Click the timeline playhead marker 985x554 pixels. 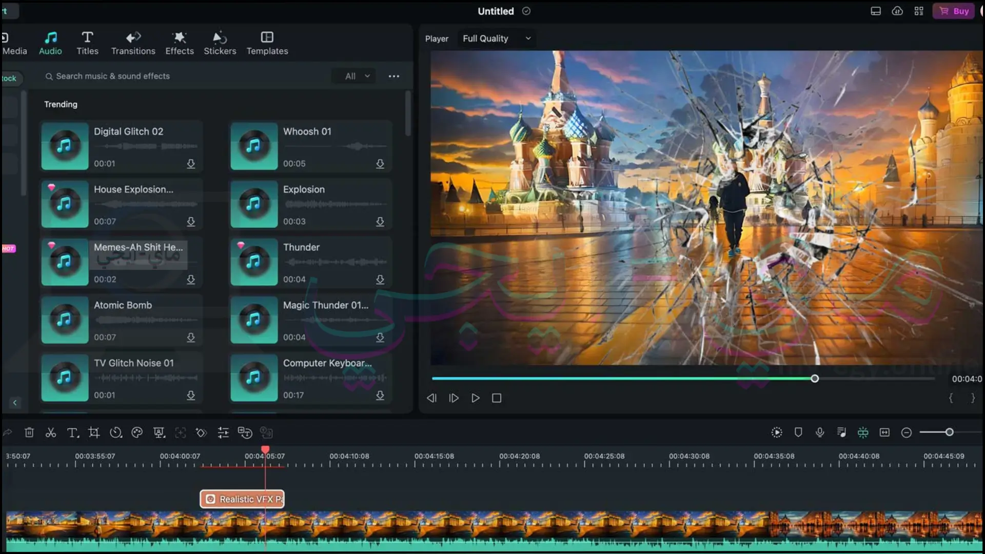click(265, 450)
